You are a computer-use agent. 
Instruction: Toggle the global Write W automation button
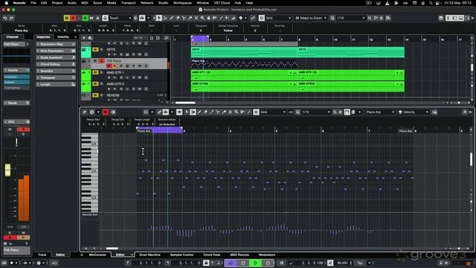pyautogui.click(x=91, y=18)
